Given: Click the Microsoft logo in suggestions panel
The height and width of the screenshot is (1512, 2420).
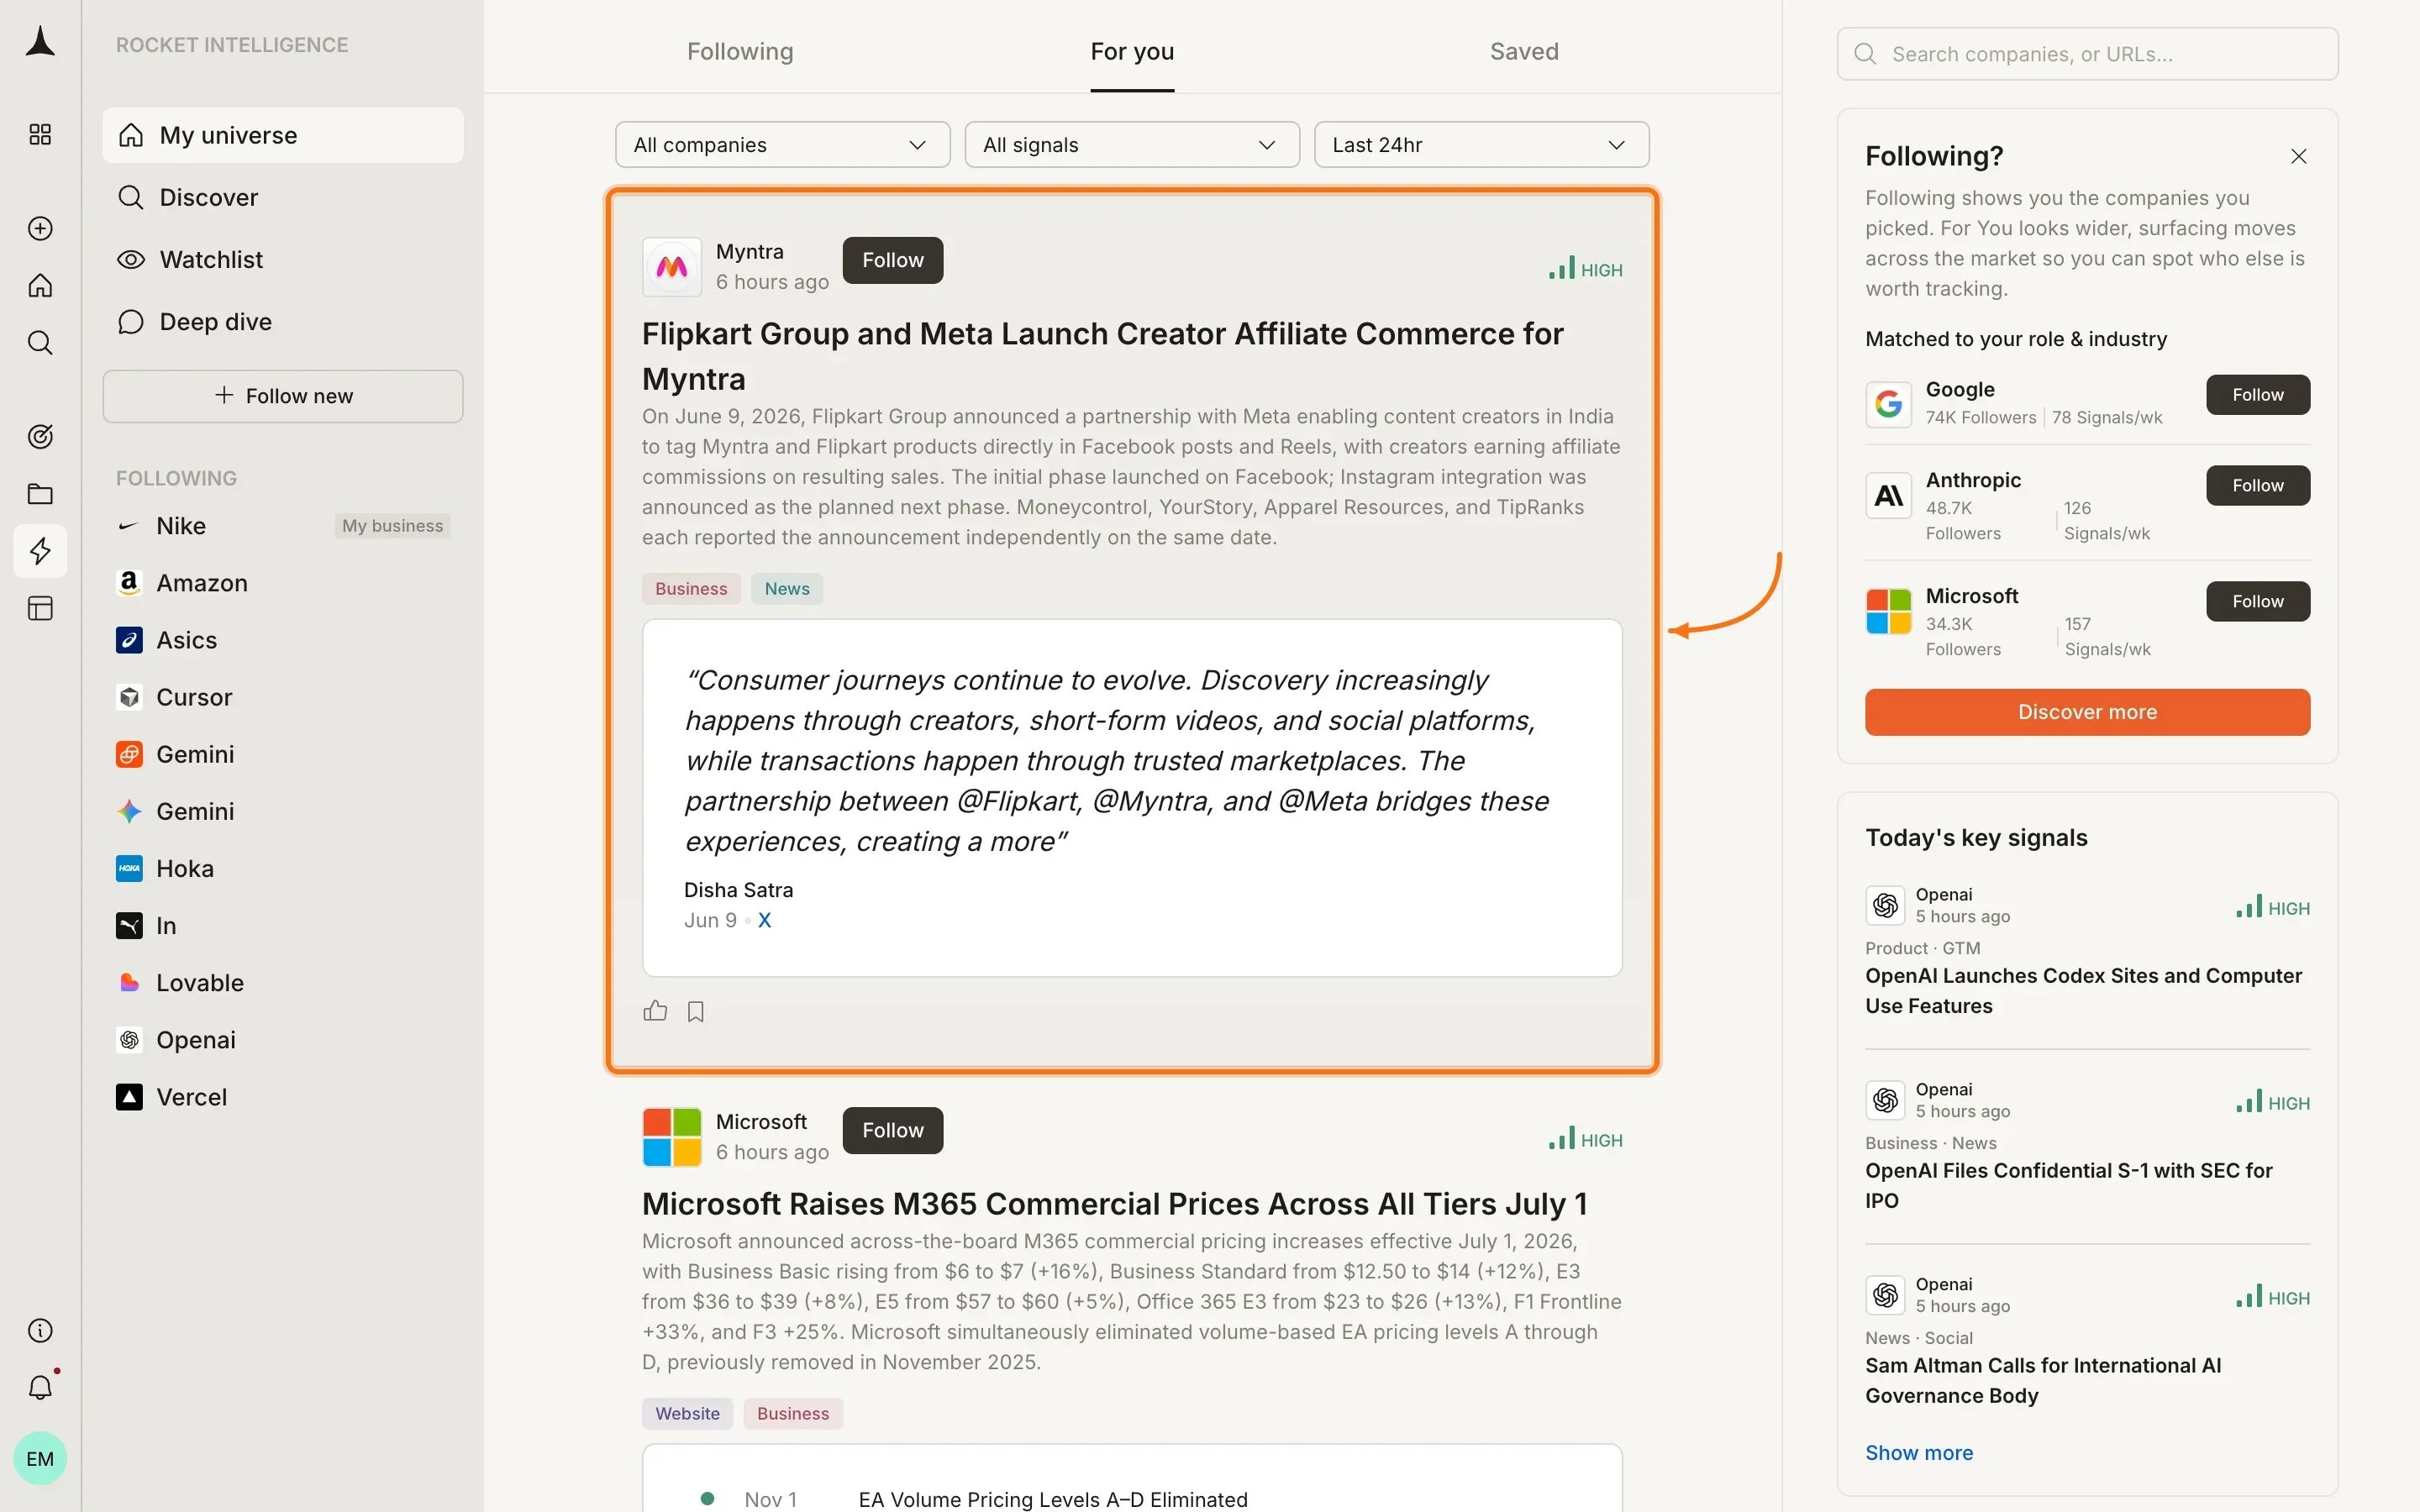Looking at the screenshot, I should [1888, 611].
